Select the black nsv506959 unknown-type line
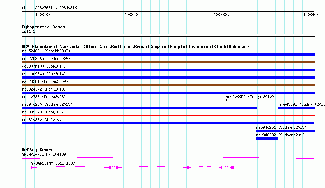Image resolution: width=325 pixels, height=188 pixels. pyautogui.click(x=253, y=100)
